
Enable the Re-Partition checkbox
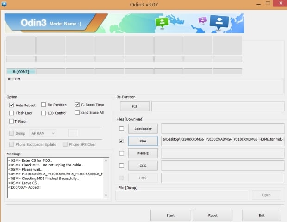44,105
